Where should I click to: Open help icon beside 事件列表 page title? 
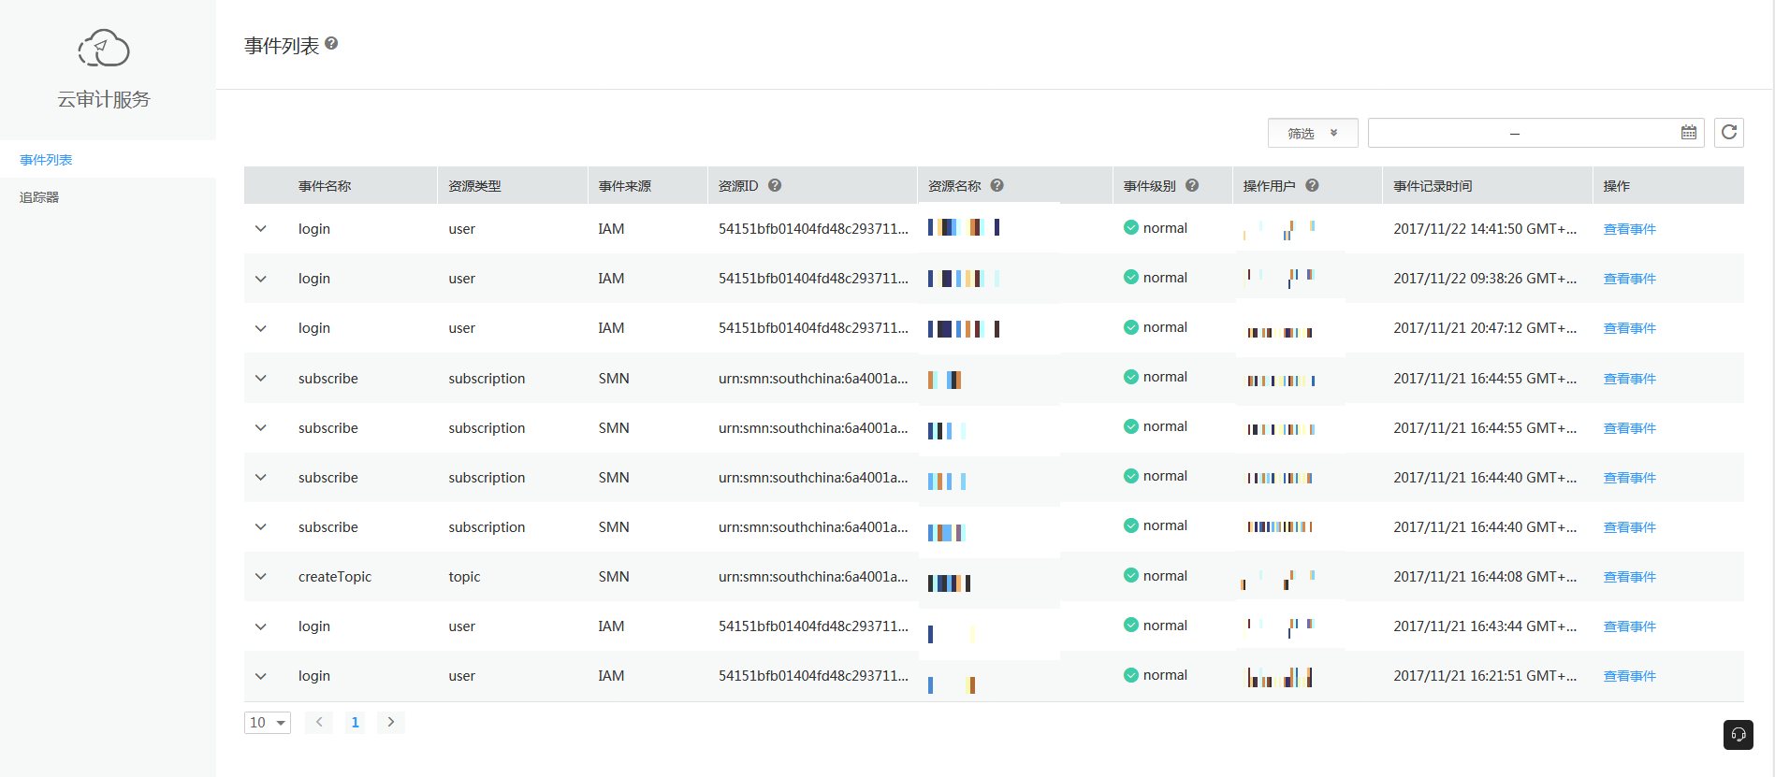pyautogui.click(x=331, y=43)
